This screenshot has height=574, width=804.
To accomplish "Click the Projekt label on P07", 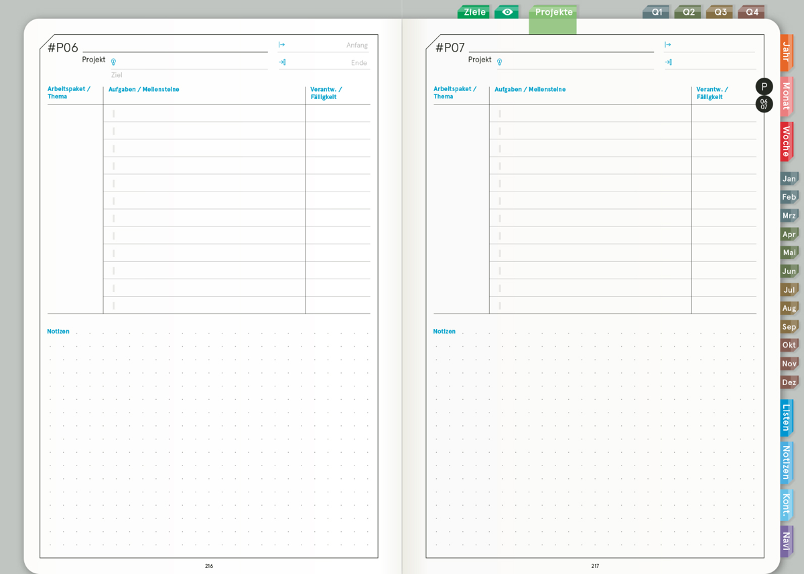I will pos(480,60).
